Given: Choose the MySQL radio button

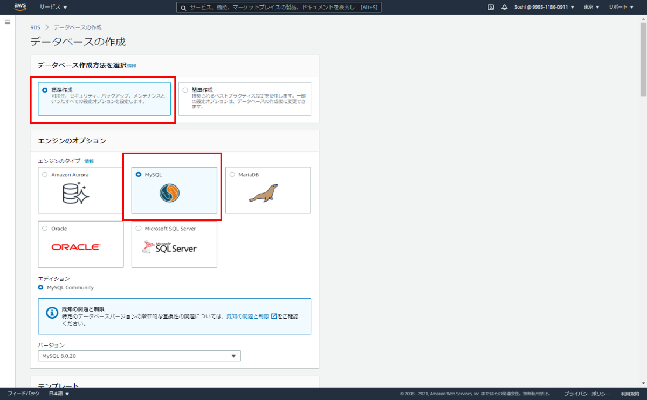Looking at the screenshot, I should [139, 175].
